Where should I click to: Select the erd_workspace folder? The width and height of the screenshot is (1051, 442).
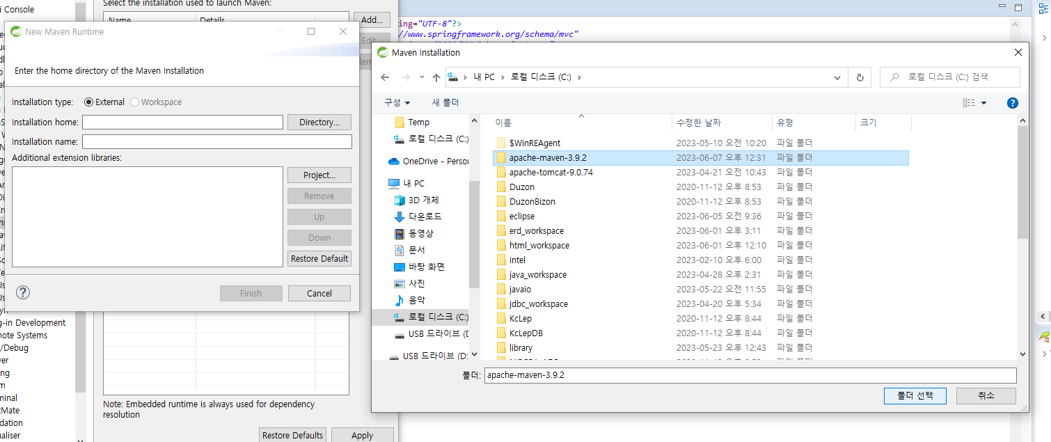point(536,230)
